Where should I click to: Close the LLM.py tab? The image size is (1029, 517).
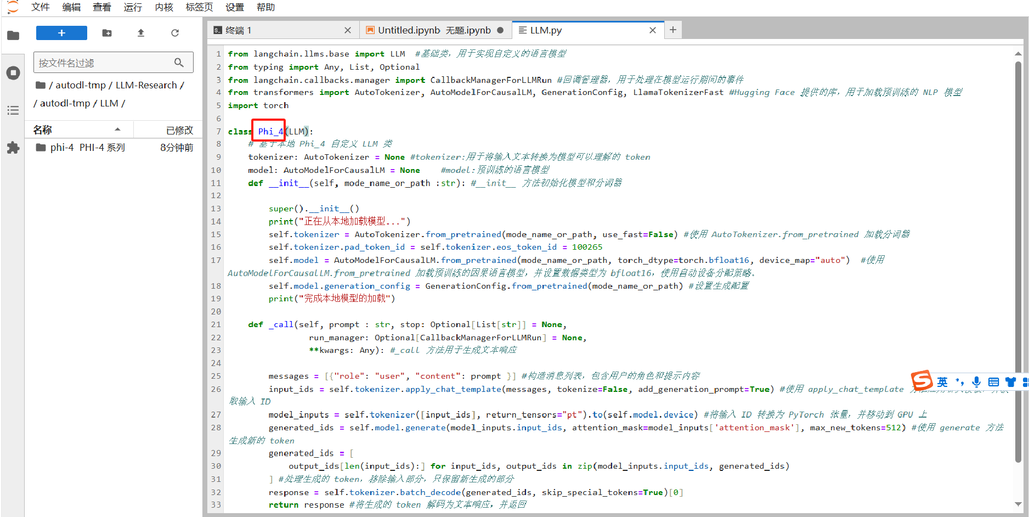pos(652,30)
